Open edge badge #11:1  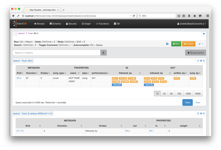[115, 78]
